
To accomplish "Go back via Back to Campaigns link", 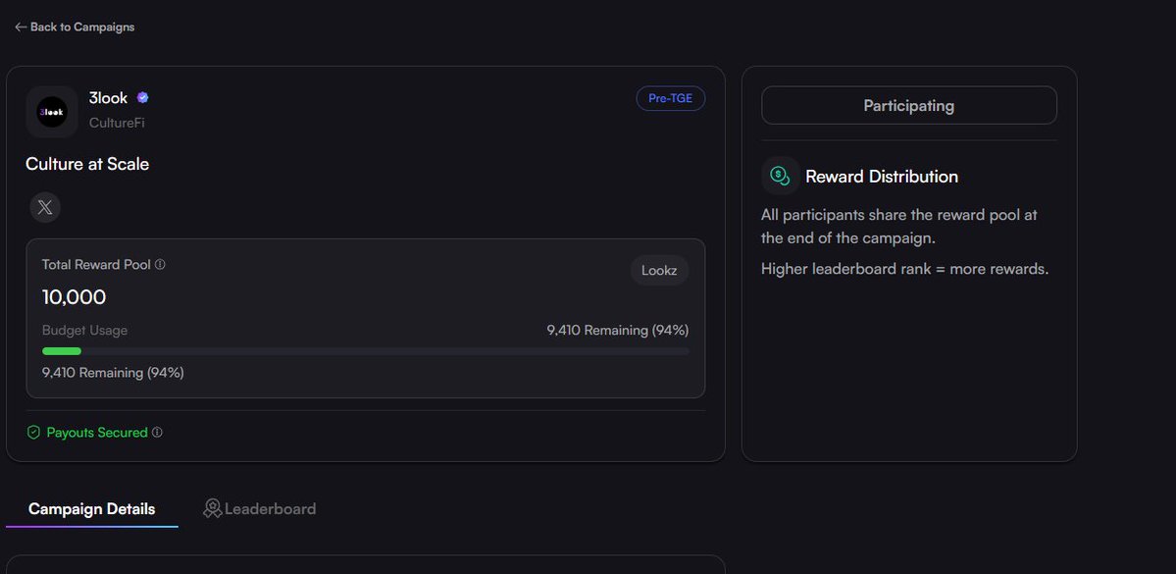I will [x=75, y=27].
